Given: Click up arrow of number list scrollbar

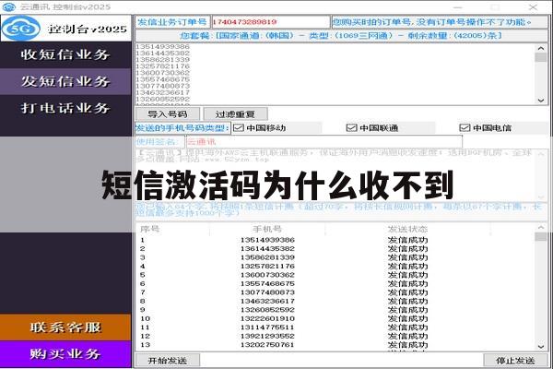Looking at the screenshot, I should [x=541, y=48].
